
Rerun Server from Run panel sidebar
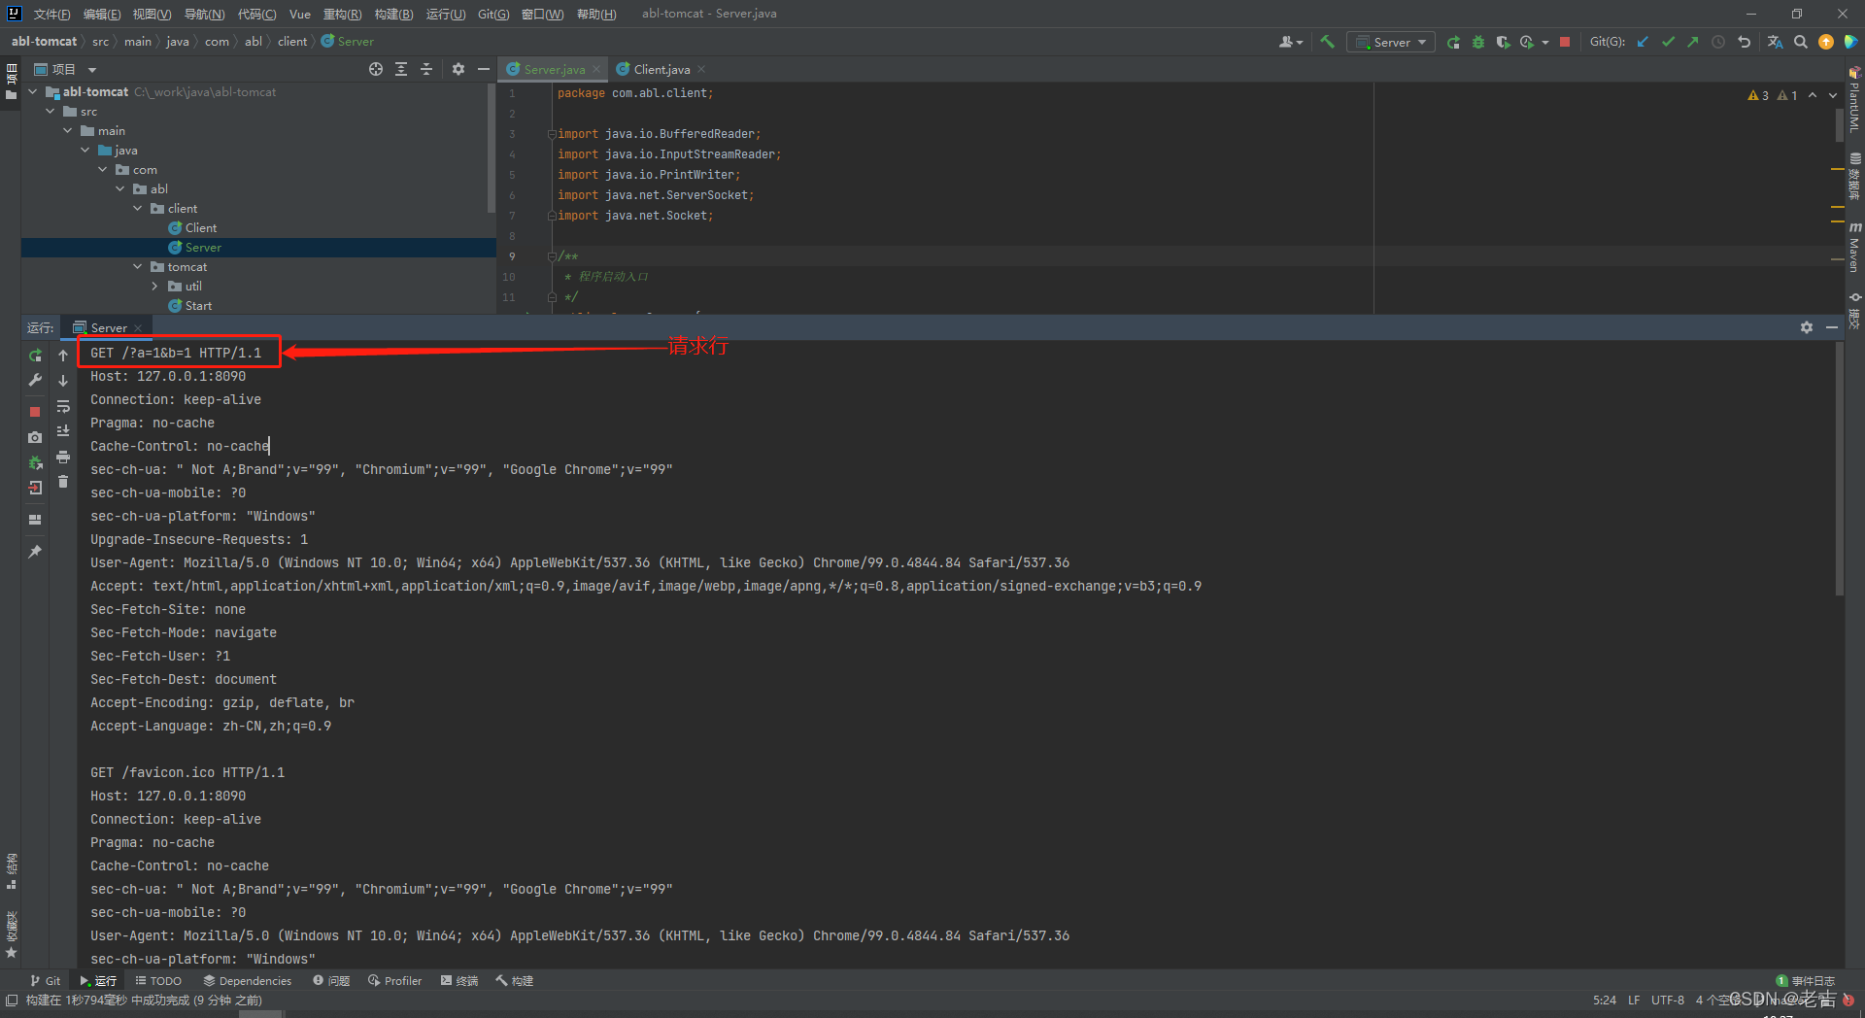pos(35,356)
